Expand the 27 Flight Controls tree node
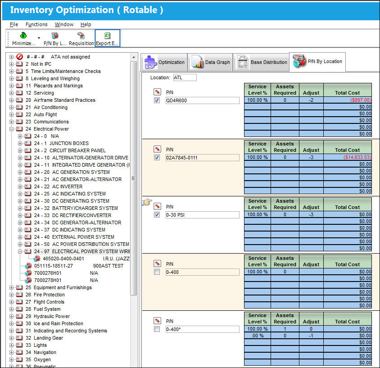380x368 pixels. coord(11,302)
